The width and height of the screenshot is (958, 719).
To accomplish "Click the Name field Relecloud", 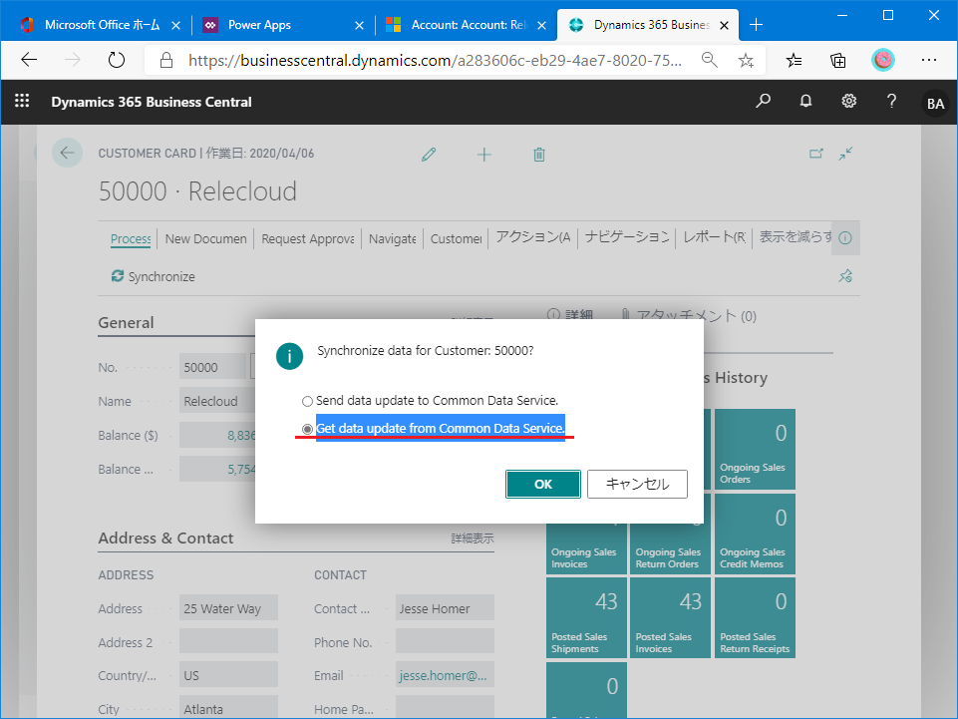I will pos(217,401).
